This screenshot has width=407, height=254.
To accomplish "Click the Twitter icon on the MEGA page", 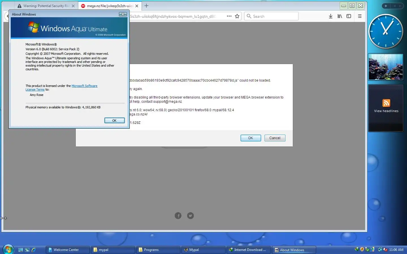I will point(190,216).
